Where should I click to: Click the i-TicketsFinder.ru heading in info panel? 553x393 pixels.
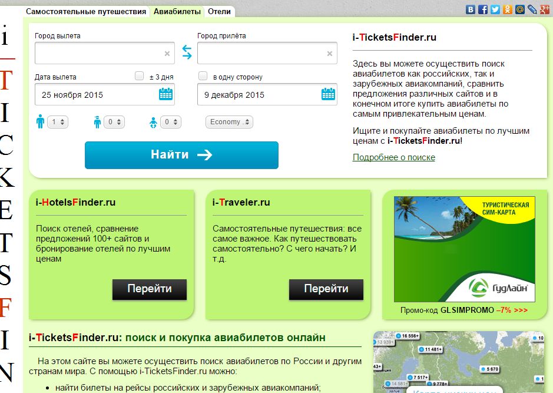(x=395, y=37)
